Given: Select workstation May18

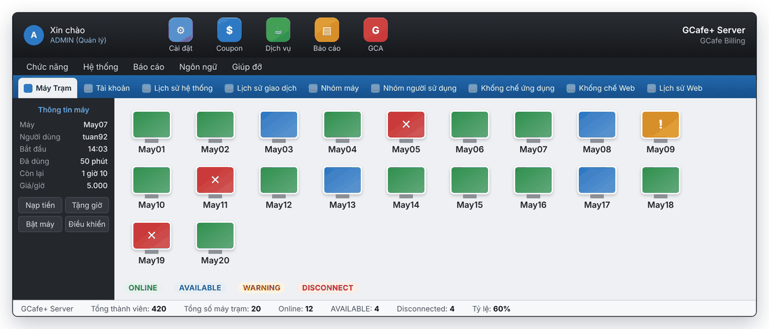Looking at the screenshot, I should [661, 187].
